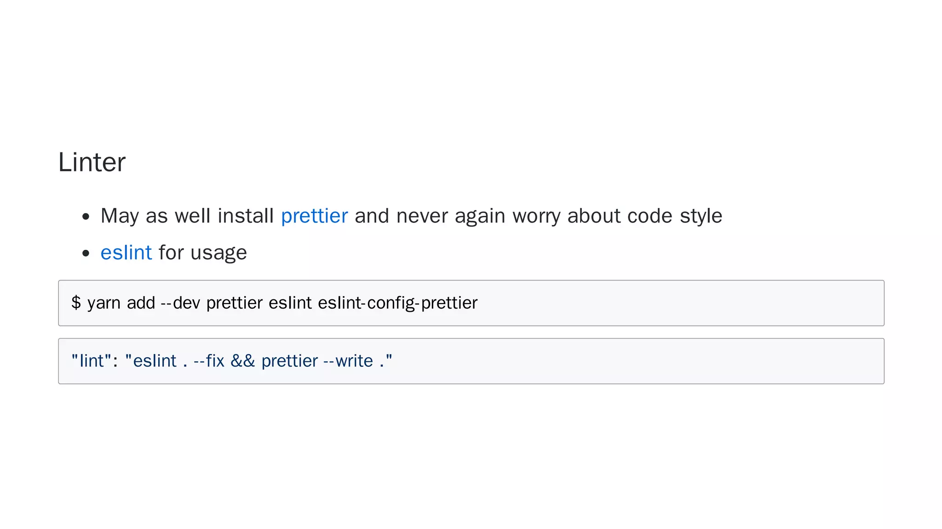Click 'prettier' before --write in the script

click(x=289, y=361)
